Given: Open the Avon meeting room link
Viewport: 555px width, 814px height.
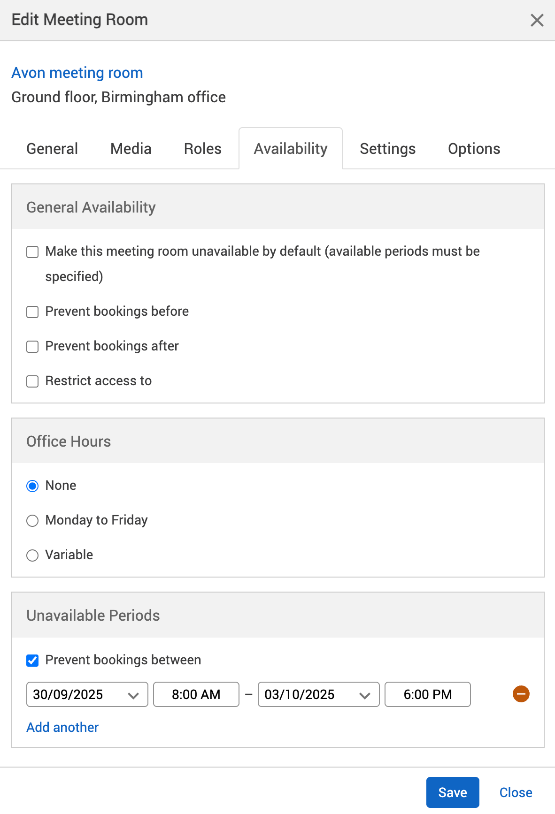Looking at the screenshot, I should [77, 73].
